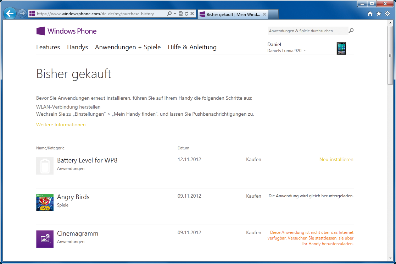Open the 'Anwendungen + Spiele' menu
This screenshot has width=396, height=264.
pos(128,47)
